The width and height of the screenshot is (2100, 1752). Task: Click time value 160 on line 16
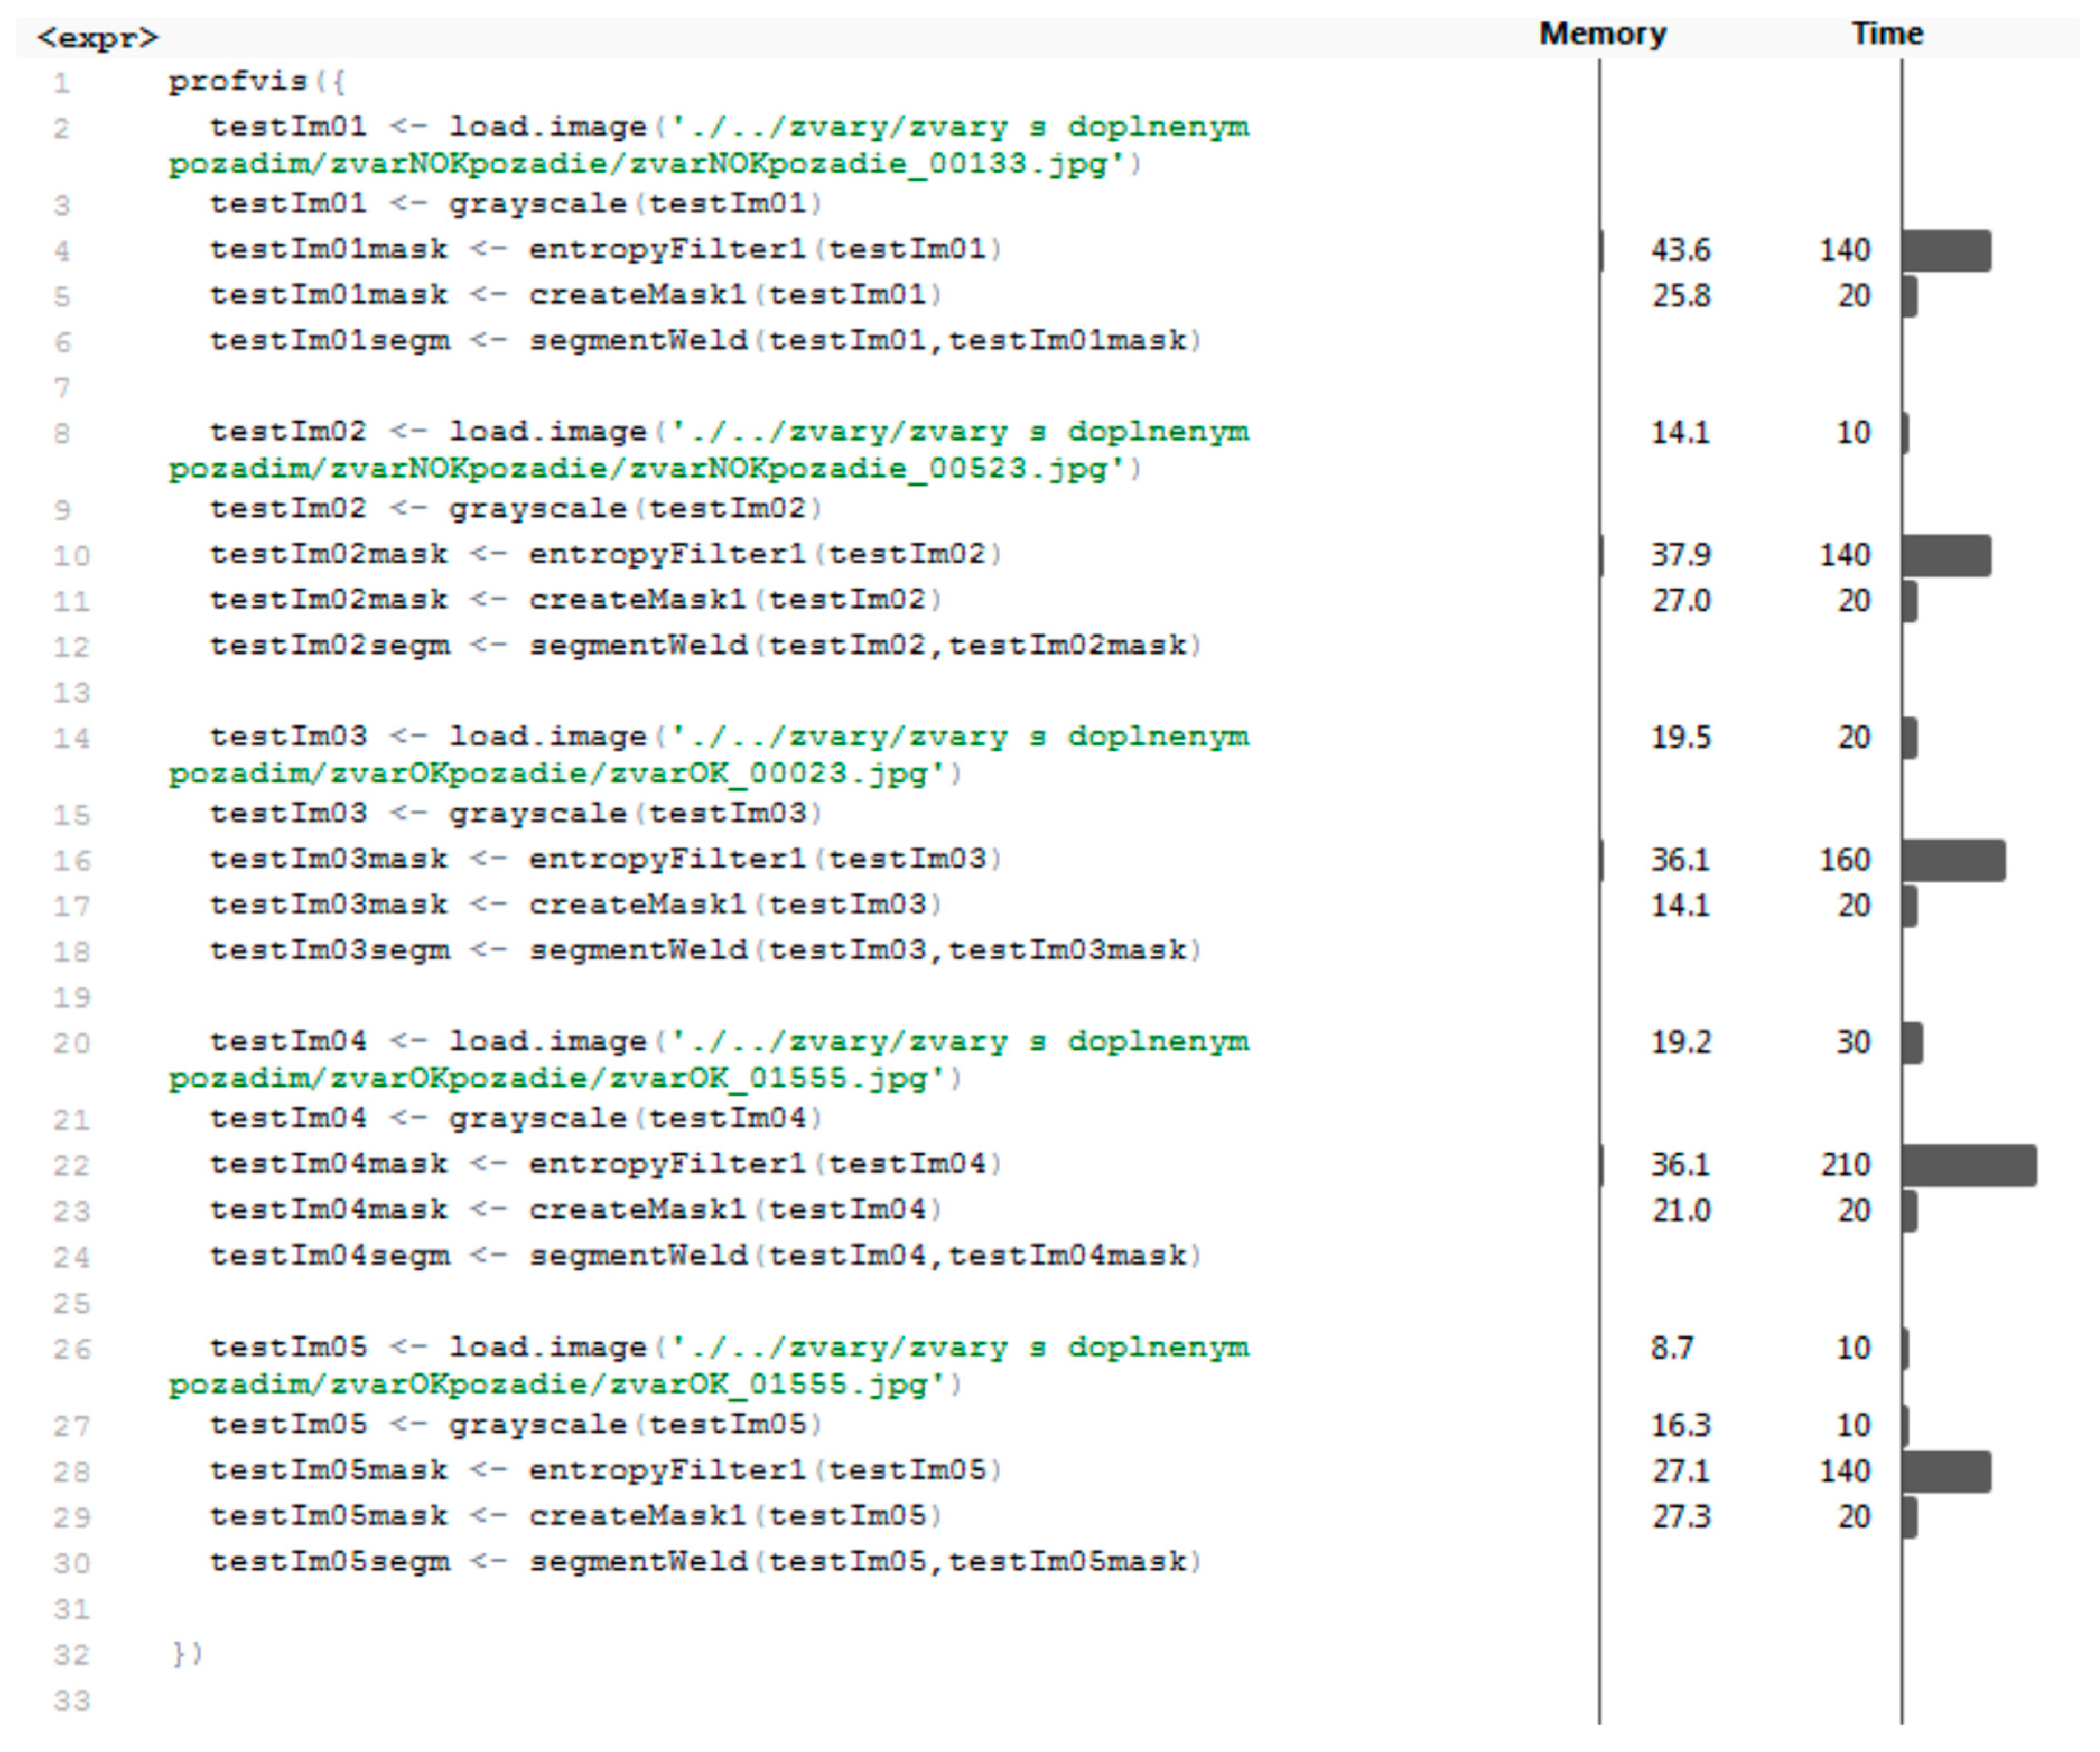point(1845,860)
